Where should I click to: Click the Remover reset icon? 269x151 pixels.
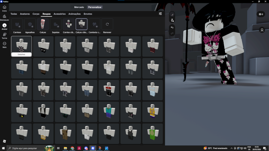[107, 24]
